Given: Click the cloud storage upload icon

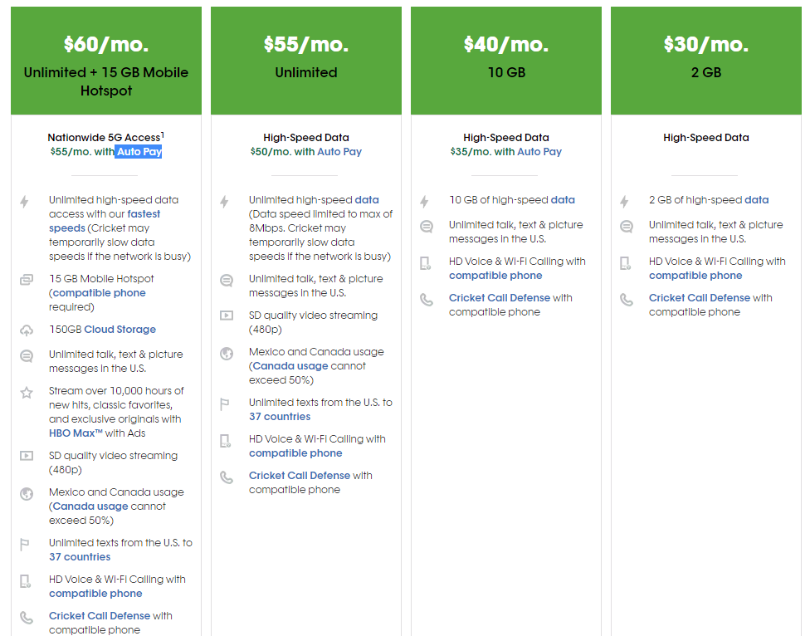Looking at the screenshot, I should point(26,330).
